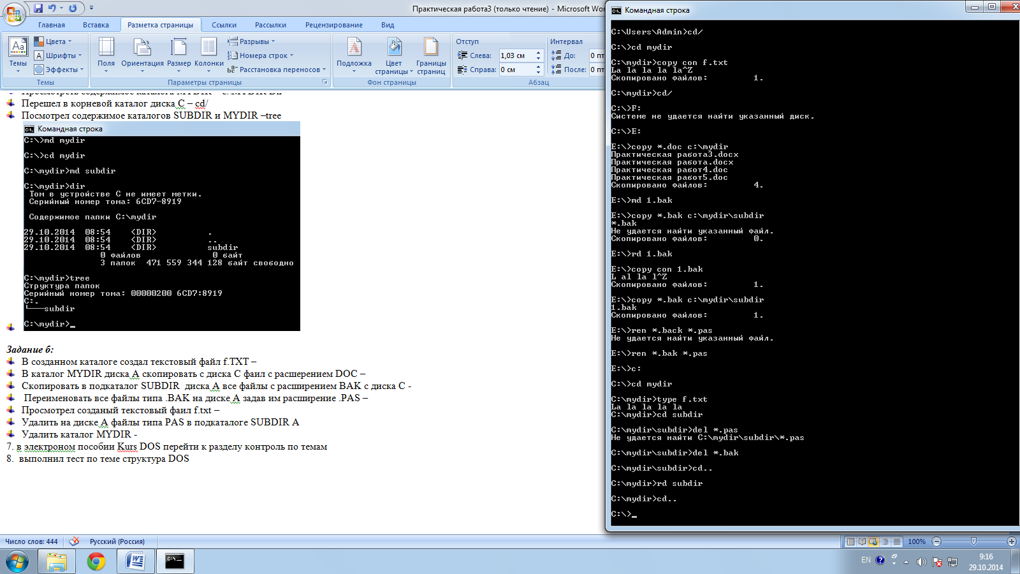The width and height of the screenshot is (1020, 574).
Task: Launch Google Chrome from the taskbar
Action: (96, 562)
